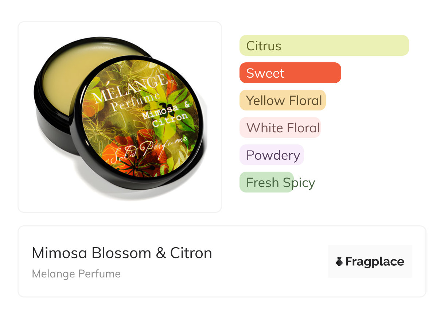Viewport: 444px width, 315px height.
Task: Choose the Fresh Spicy accord bar
Action: click(x=267, y=182)
